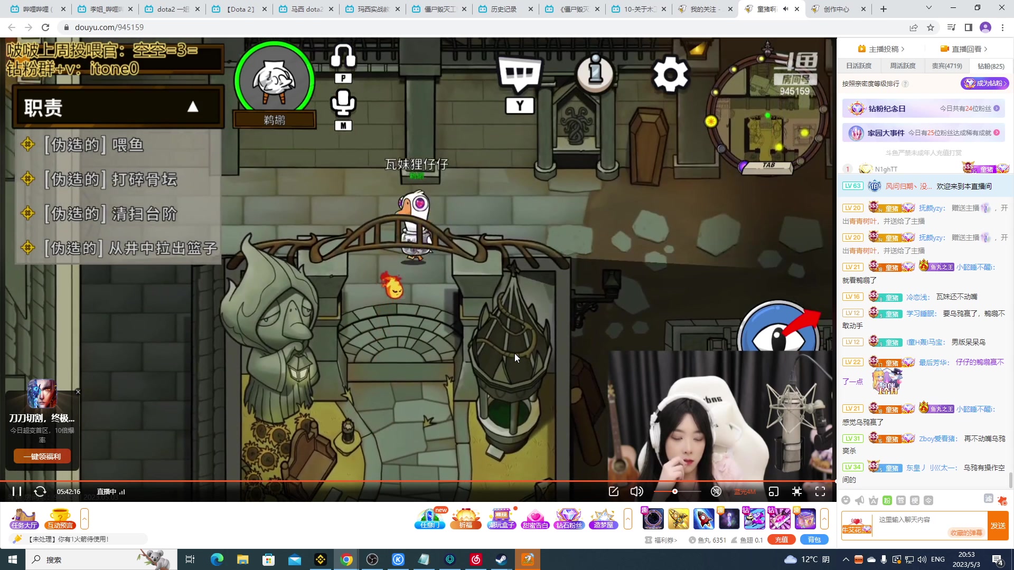Click the 成为钻粉 button
The height and width of the screenshot is (570, 1014).
pyautogui.click(x=985, y=83)
